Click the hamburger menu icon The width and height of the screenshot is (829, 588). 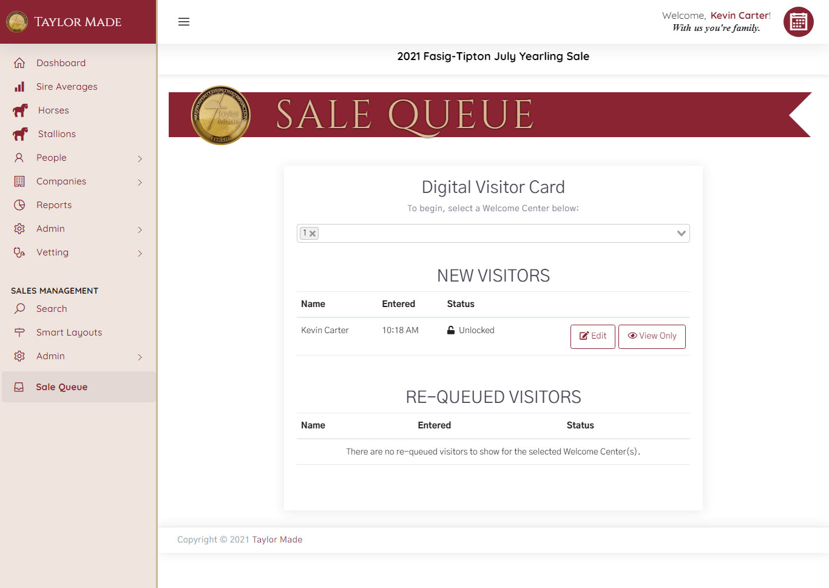click(x=184, y=22)
